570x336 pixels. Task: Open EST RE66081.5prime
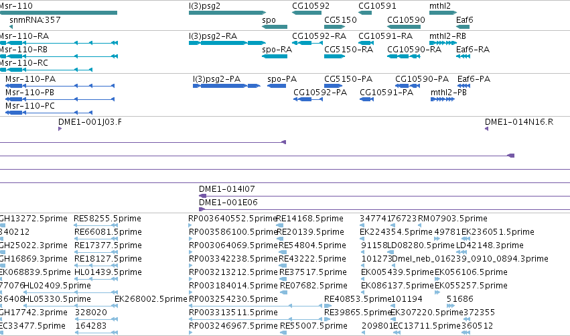point(108,232)
